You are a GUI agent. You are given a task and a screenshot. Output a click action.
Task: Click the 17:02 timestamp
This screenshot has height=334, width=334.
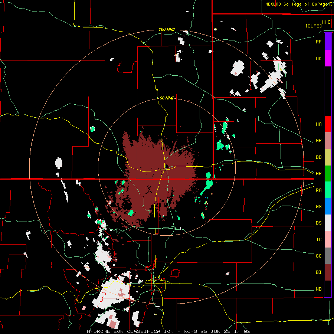(243, 331)
